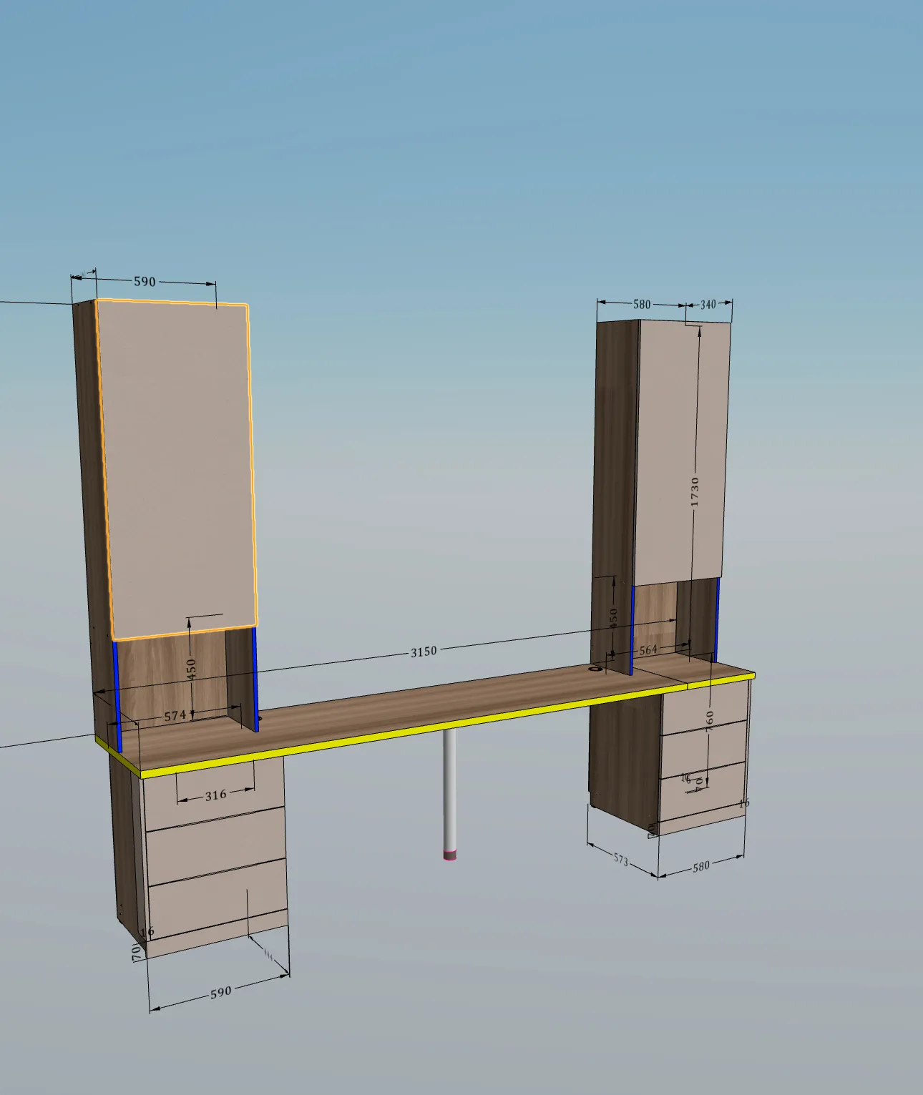Screen dimensions: 923x1095
Task: Select the 574 dimension in left niche
Action: [x=175, y=715]
